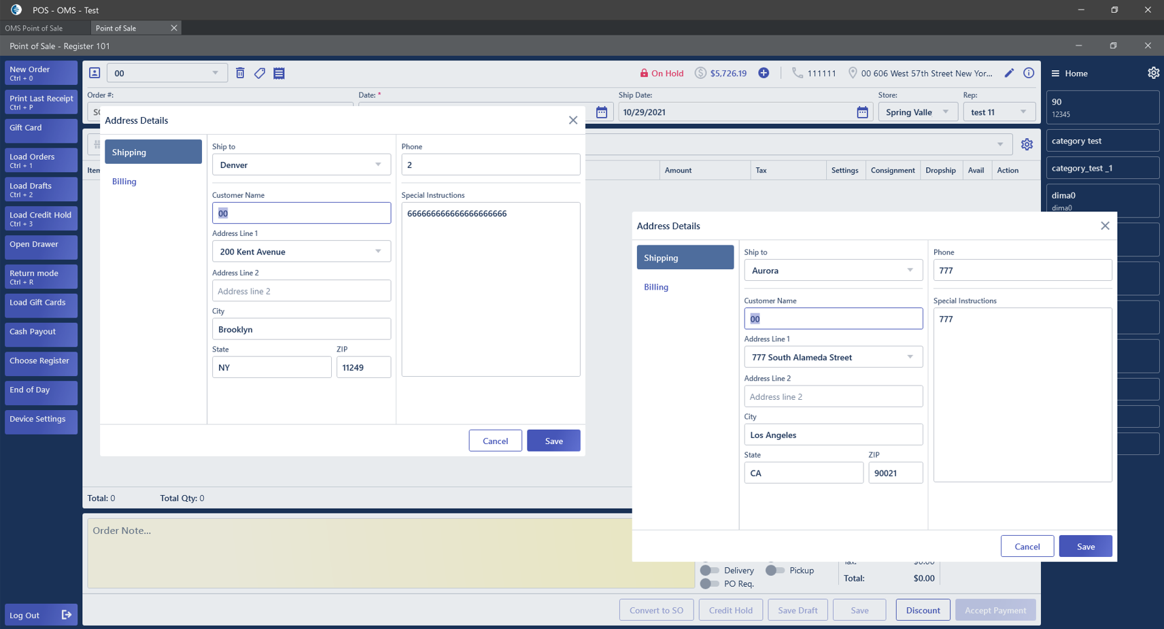Click the End of Day button
Viewport: 1164px width, 629px height.
(41, 393)
